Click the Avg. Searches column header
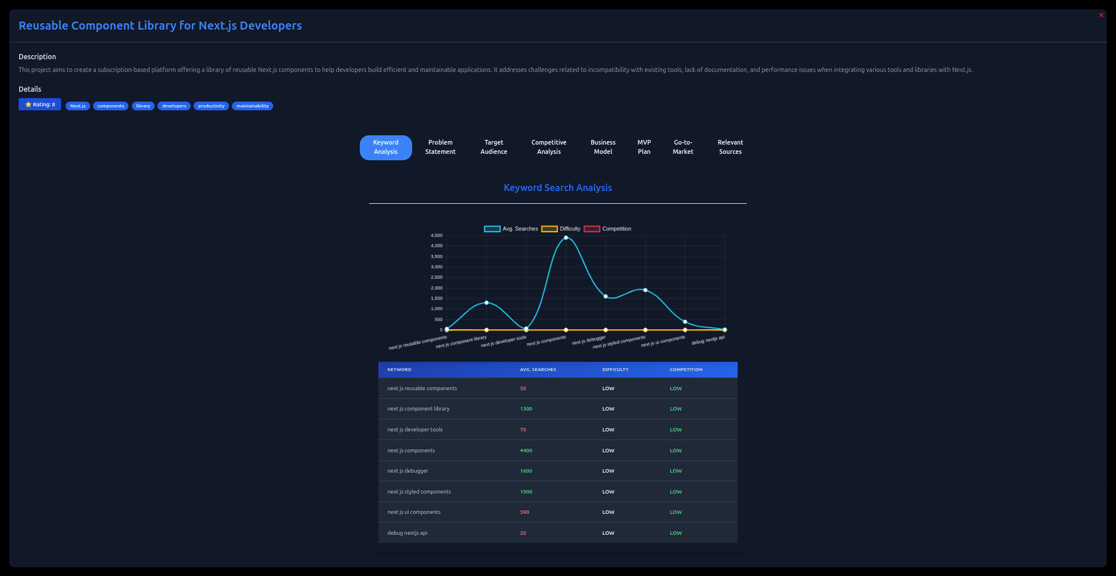Screen dimensions: 1116x576 click(538, 369)
